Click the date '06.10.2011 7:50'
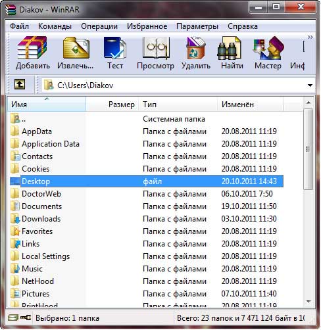Viewport: 321px width, 330px height. (x=247, y=194)
